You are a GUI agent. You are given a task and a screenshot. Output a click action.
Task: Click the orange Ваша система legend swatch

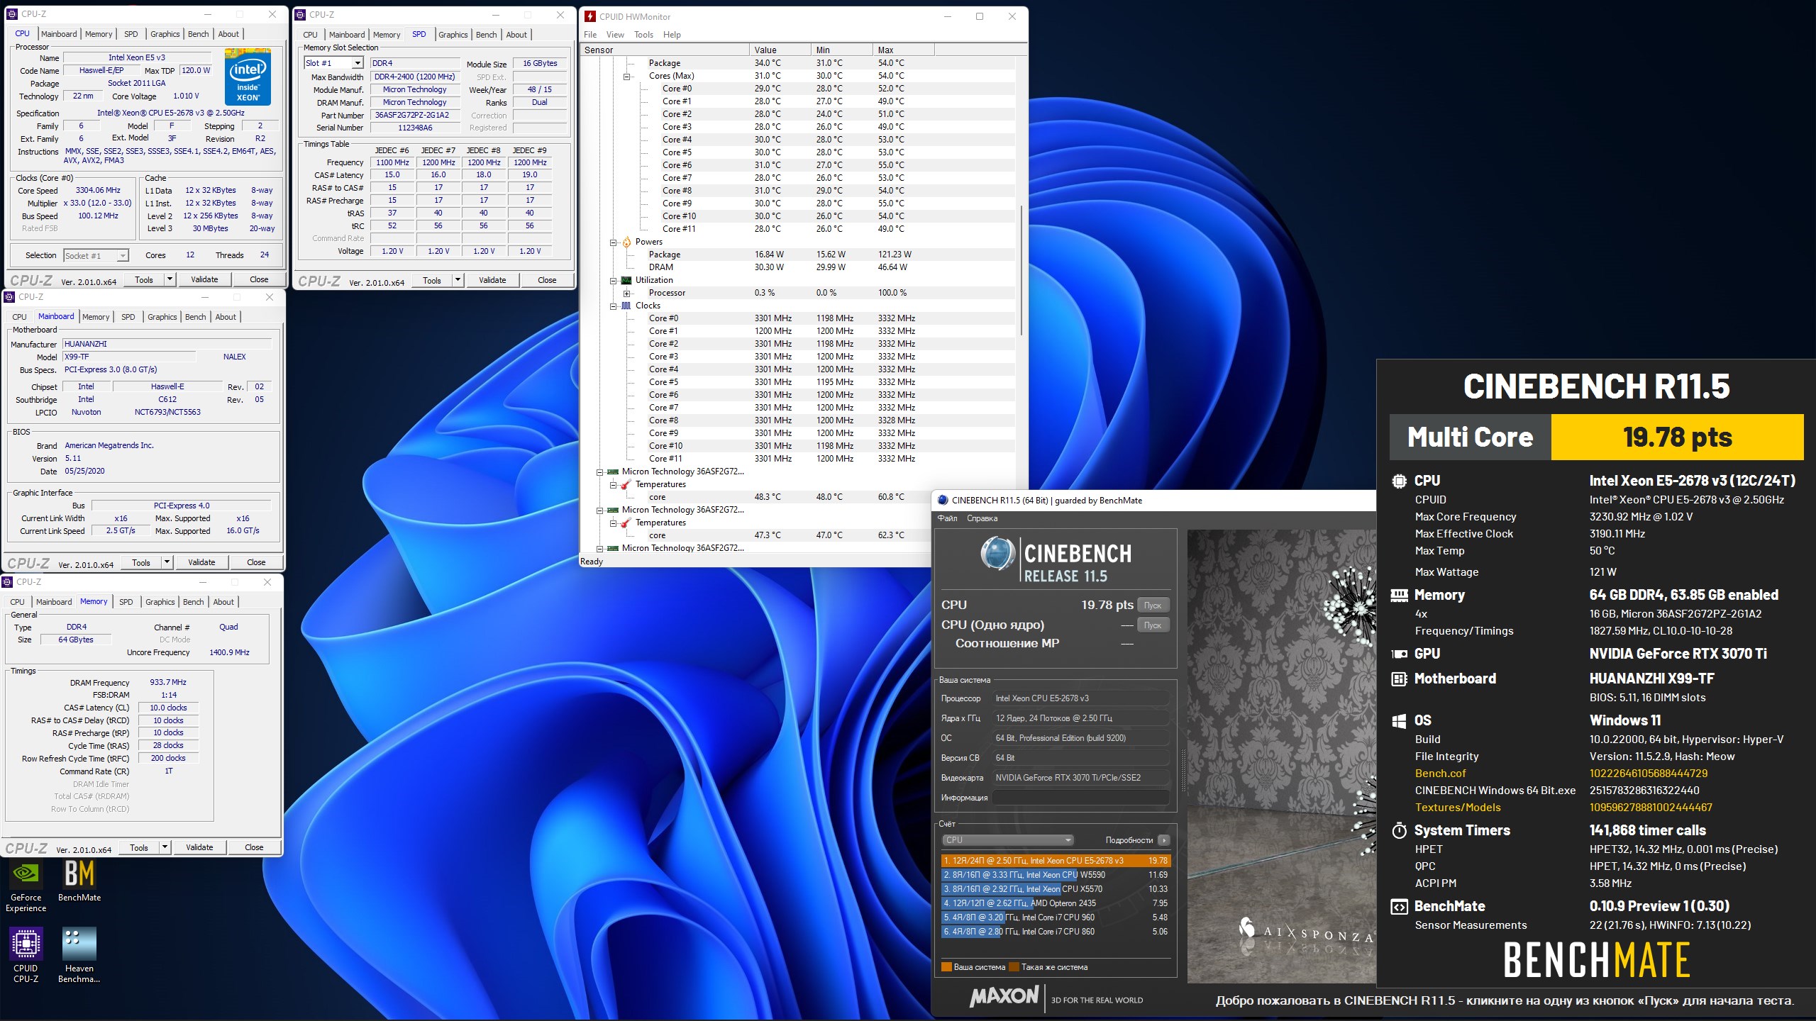point(946,967)
